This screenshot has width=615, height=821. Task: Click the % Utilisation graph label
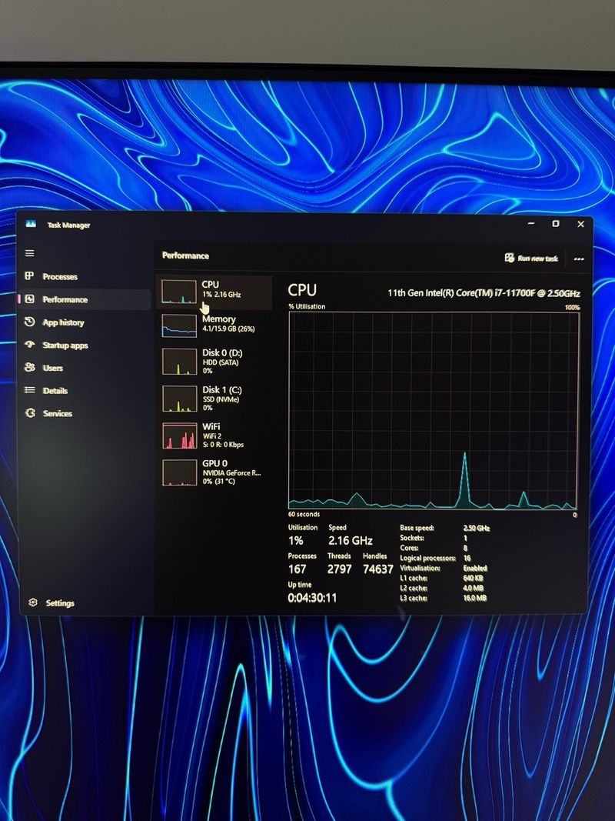(x=307, y=306)
